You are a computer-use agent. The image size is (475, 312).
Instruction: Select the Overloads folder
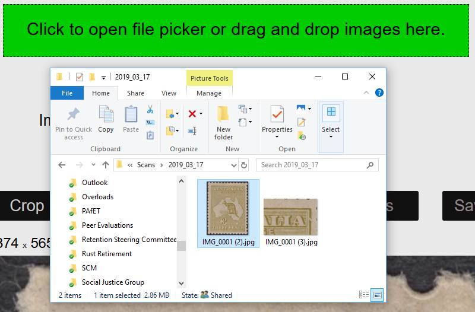click(97, 197)
